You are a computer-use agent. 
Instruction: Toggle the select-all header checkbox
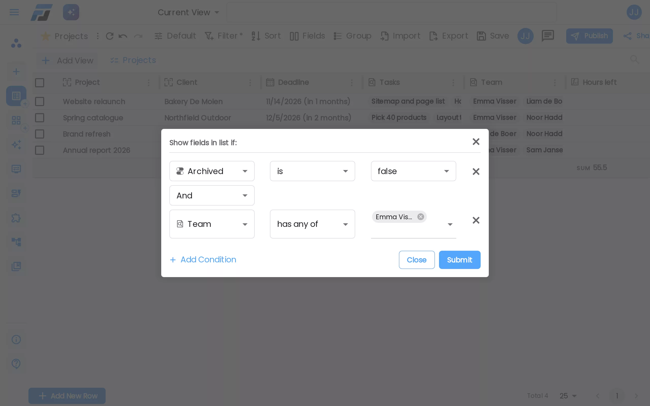40,82
